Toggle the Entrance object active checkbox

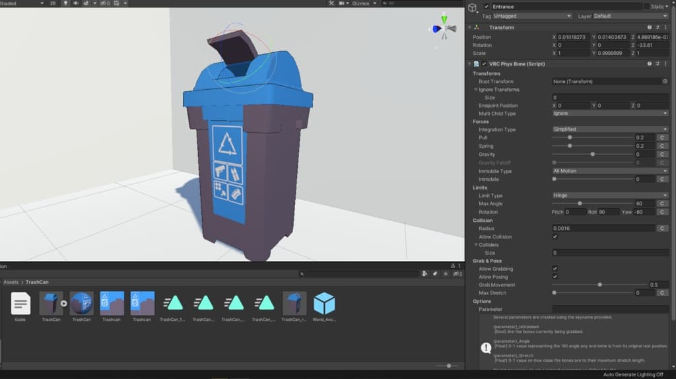487,7
